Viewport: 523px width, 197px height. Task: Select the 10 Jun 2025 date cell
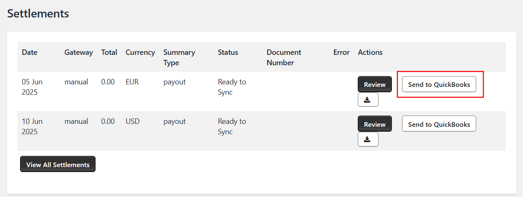[x=32, y=126]
